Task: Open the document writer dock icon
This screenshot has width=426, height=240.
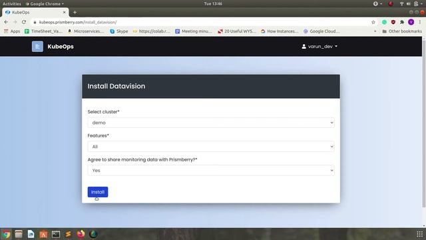Action: 31,234
